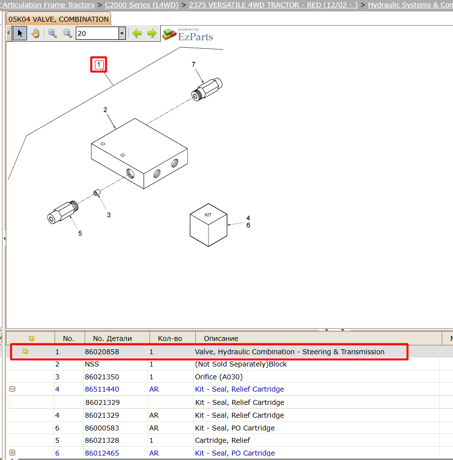The width and height of the screenshot is (453, 460).
Task: Collapse the row for kit 86511440
Action: coord(12,389)
